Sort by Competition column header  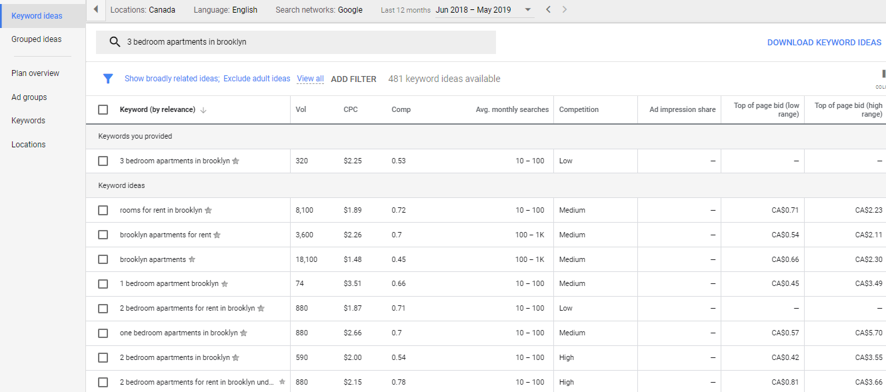579,109
